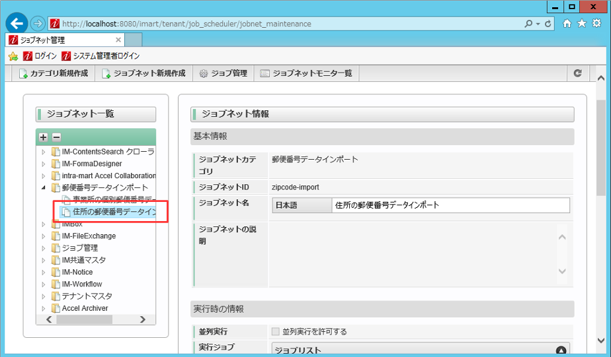The width and height of the screenshot is (611, 357).
Task: Click the ジョブネットの説明 text area
Action: pyautogui.click(x=414, y=254)
